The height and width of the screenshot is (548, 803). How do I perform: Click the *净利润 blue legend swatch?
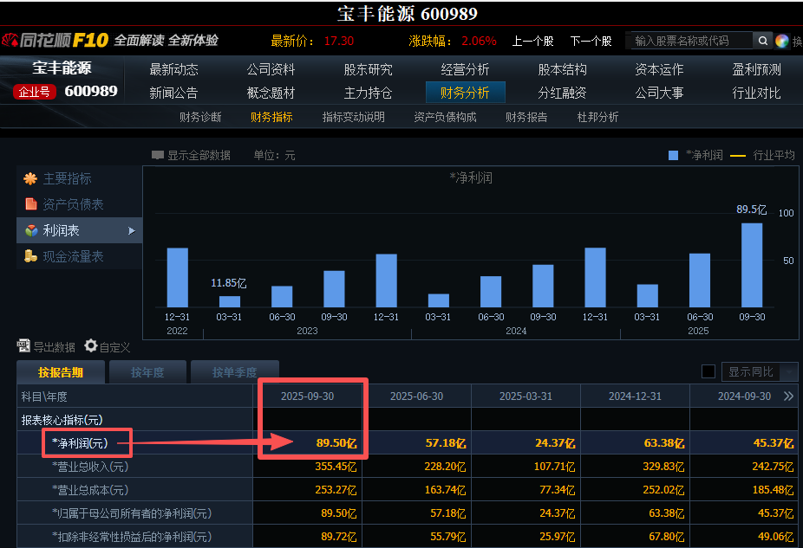pos(673,155)
